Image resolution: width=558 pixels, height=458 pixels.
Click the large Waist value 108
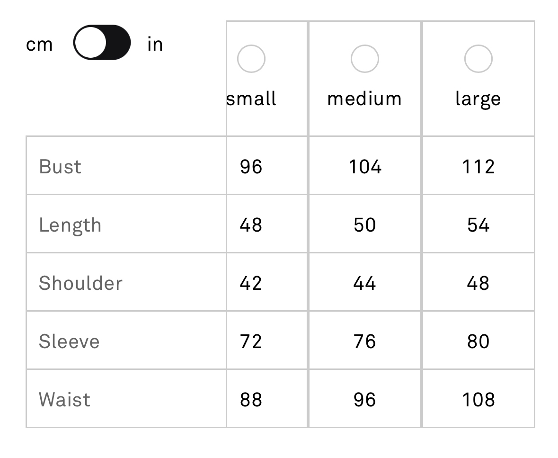point(478,399)
